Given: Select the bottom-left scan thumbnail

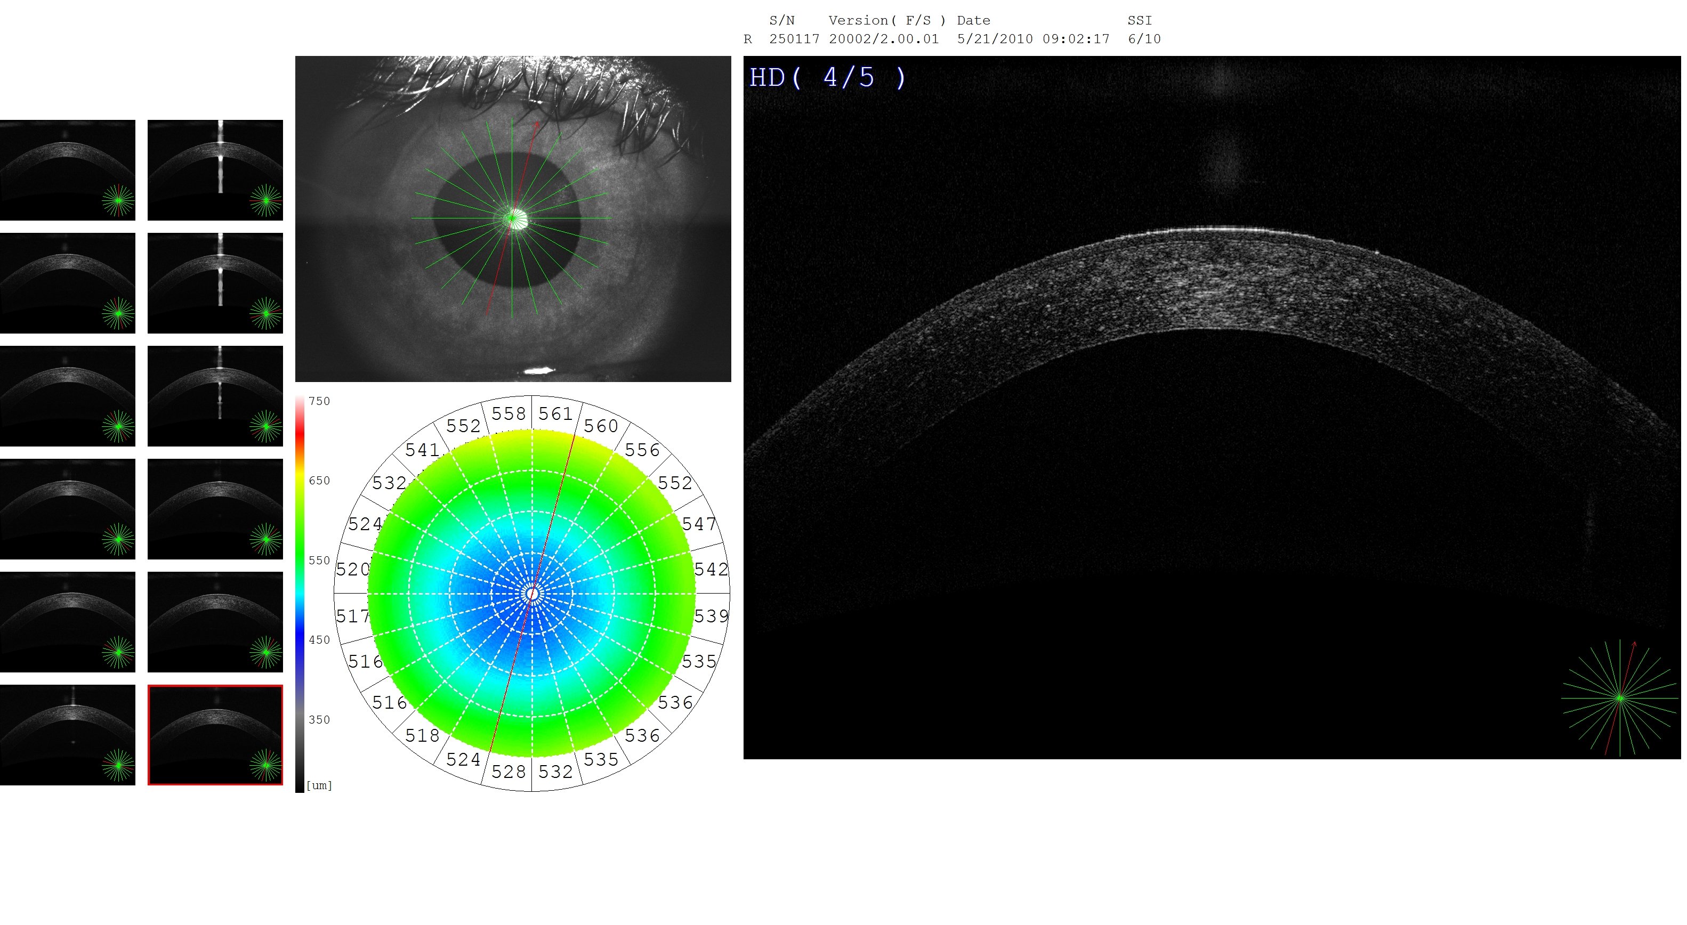Looking at the screenshot, I should click(x=68, y=734).
